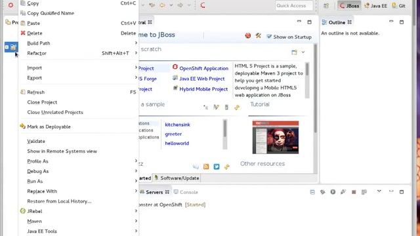Click the forward navigation arrow icon
420x236 pixels.
(180, 5)
